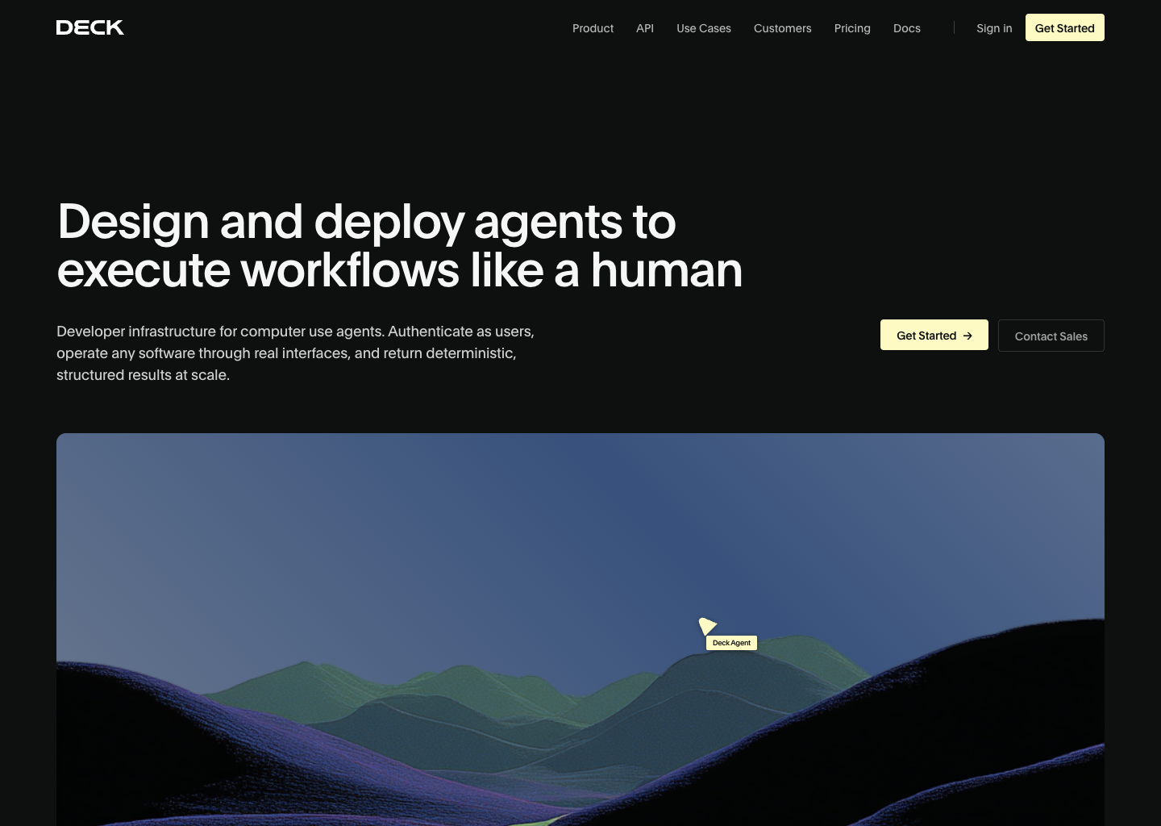Open the Use Cases menu
Screen dimensions: 1161x826
(x=704, y=28)
